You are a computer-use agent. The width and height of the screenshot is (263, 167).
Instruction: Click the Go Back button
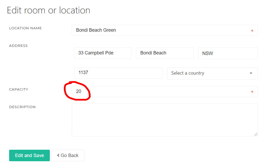[68, 155]
